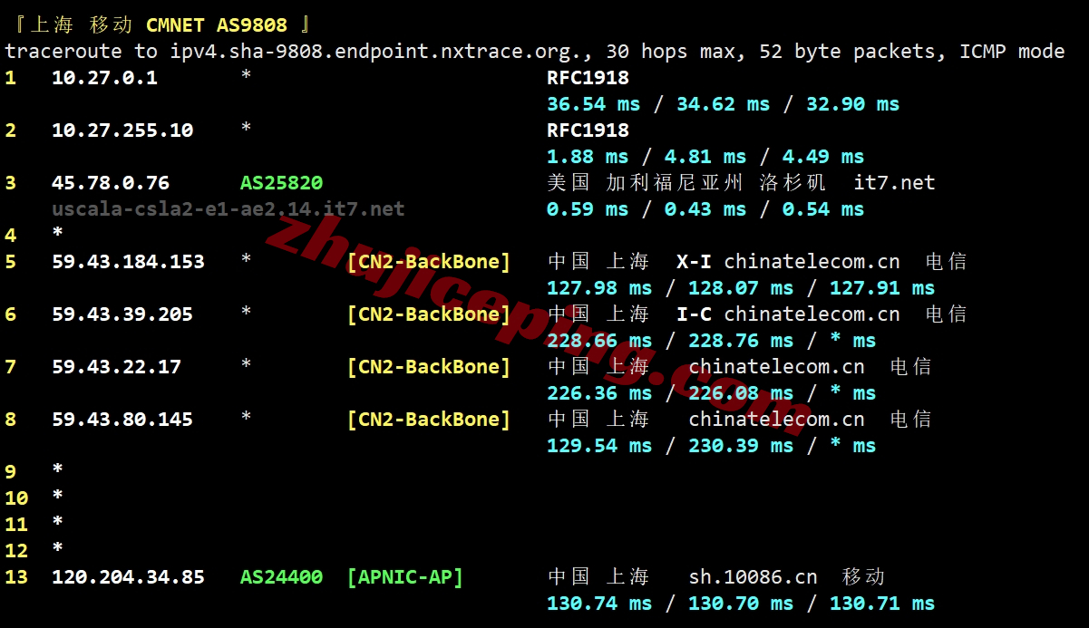This screenshot has width=1089, height=628.
Task: Click the it7.net domain on hop 3
Action: pyautogui.click(x=894, y=183)
